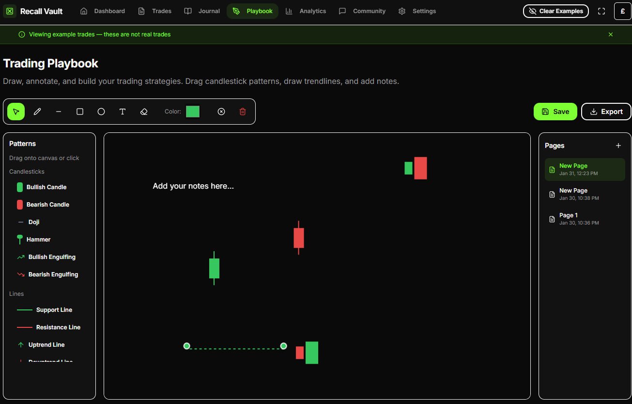Toggle fullscreen mode in the top bar
The width and height of the screenshot is (632, 404).
coord(601,11)
